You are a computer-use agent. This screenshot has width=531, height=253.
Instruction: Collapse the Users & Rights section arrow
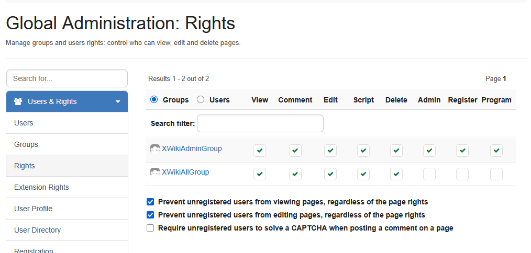[118, 101]
